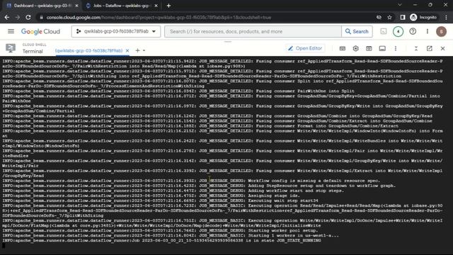Toggle the browser side panel icon
453x255 pixels.
(403, 17)
